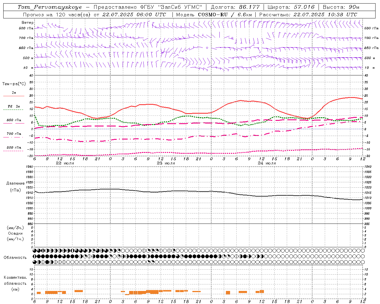Click the (мм/1ч.) precipitation unit label
Screen dimensions: 380x304
pos(15,239)
